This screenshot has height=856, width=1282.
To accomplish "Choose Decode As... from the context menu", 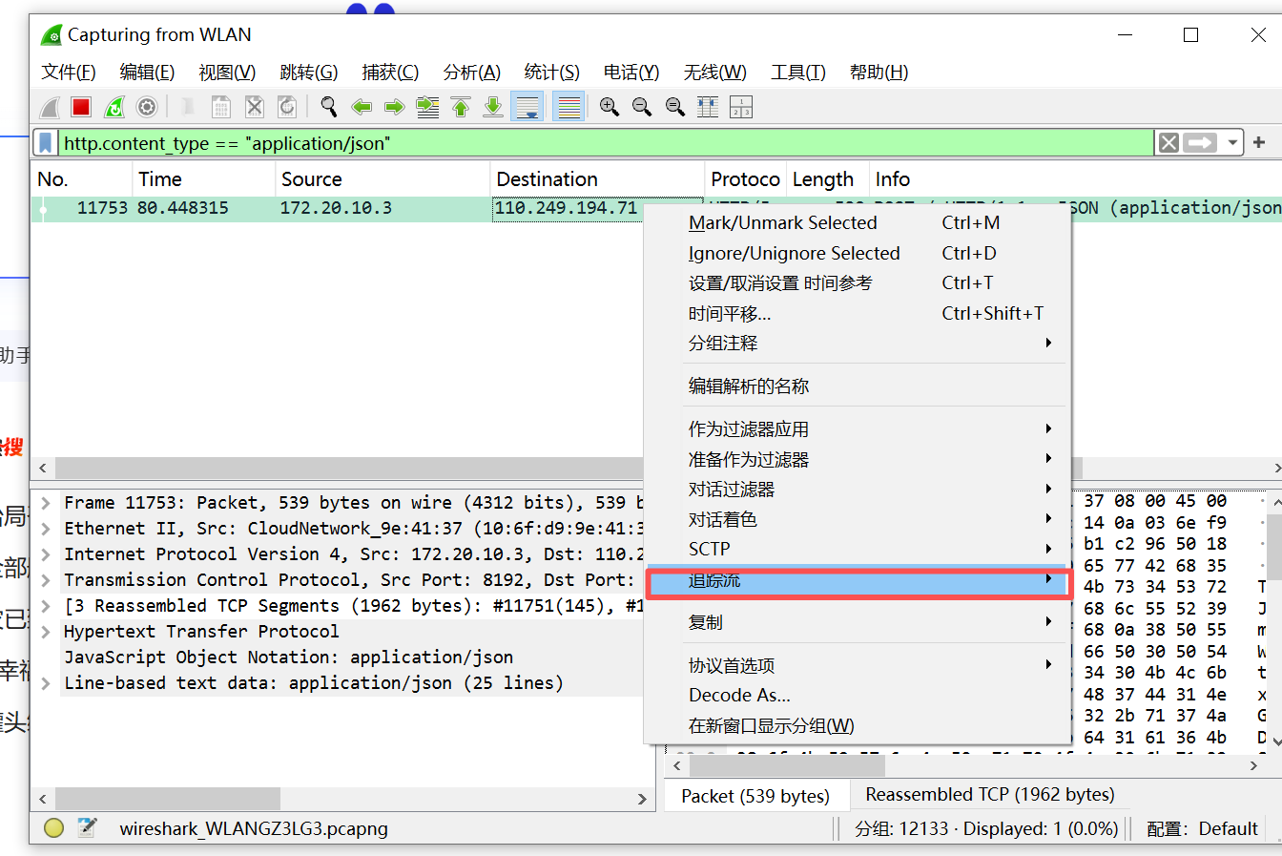I will pyautogui.click(x=857, y=695).
